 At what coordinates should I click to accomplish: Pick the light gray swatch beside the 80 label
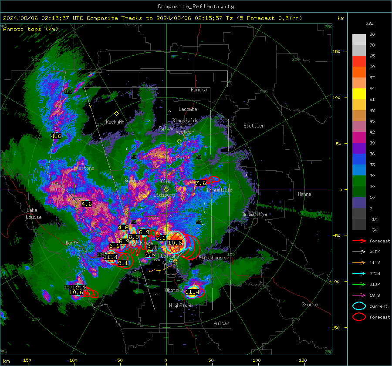[x=359, y=40]
